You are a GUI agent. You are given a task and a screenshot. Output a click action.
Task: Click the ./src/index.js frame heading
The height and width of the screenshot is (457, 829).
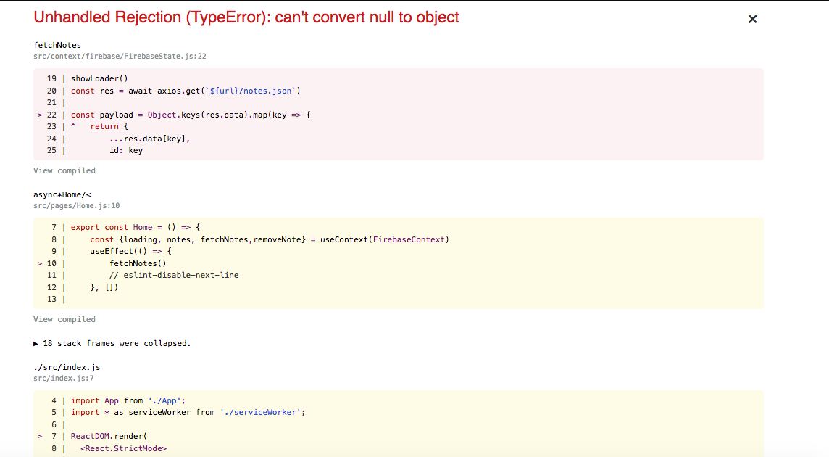point(67,367)
